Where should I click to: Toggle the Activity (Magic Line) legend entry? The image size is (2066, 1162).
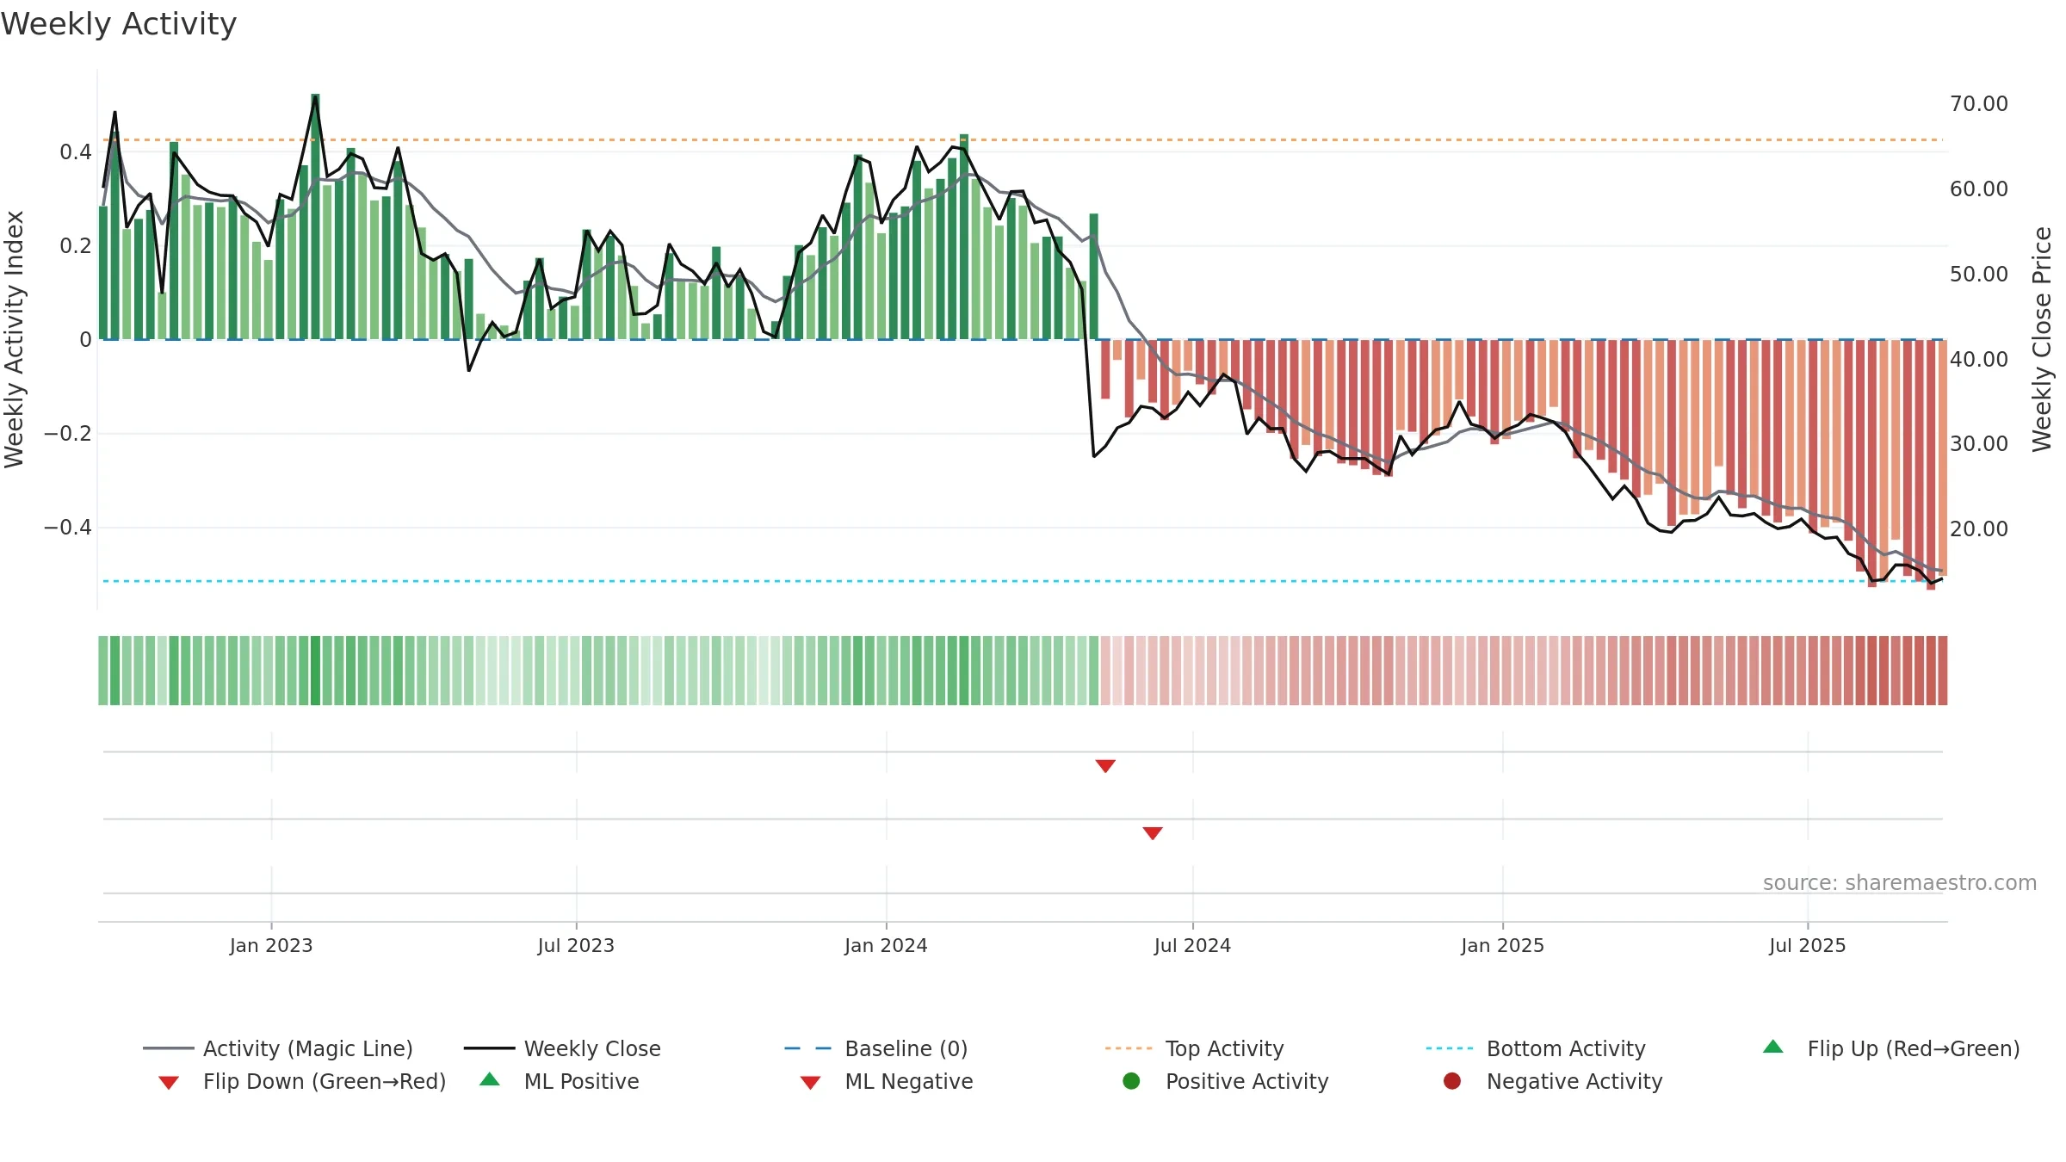click(278, 1048)
